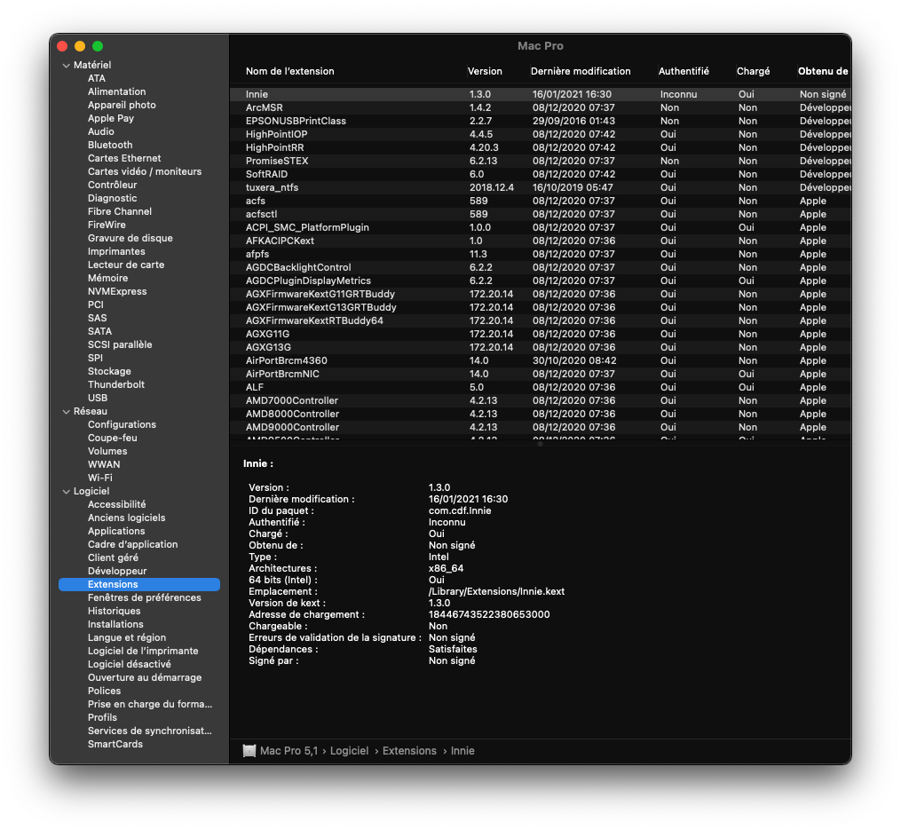This screenshot has height=830, width=901.
Task: Collapse the Matériel section chevron
Action: point(66,66)
